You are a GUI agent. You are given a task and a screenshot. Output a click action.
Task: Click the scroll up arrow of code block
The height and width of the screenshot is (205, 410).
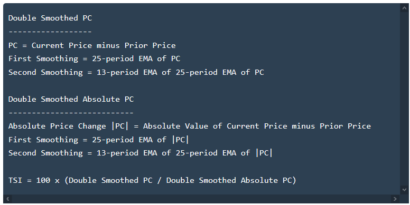tap(404, 8)
